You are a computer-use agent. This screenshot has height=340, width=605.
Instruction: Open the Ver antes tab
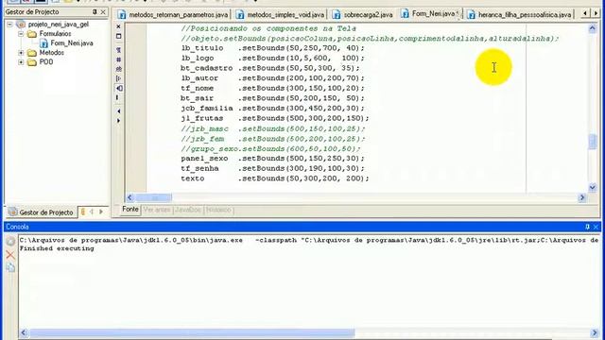(x=157, y=210)
